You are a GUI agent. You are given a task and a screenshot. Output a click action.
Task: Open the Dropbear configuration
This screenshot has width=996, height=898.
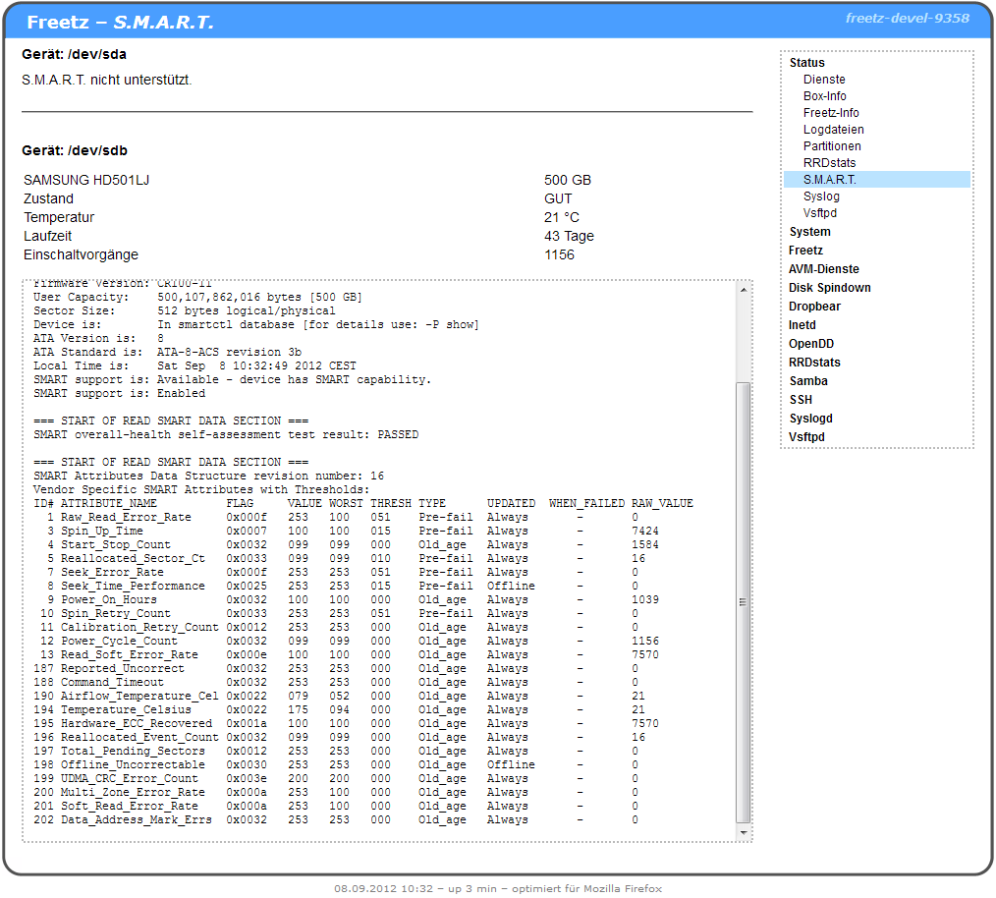814,307
